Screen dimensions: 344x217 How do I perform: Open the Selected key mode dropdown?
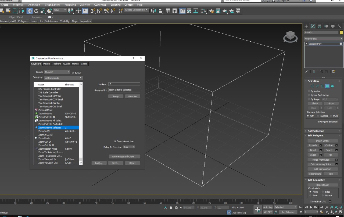click(x=285, y=207)
